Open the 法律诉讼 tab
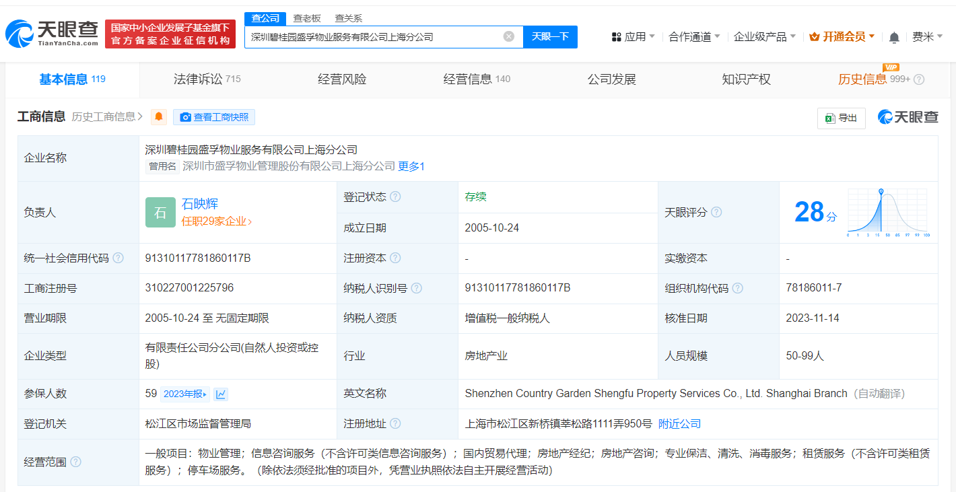Viewport: 956px width, 492px height. (x=207, y=79)
